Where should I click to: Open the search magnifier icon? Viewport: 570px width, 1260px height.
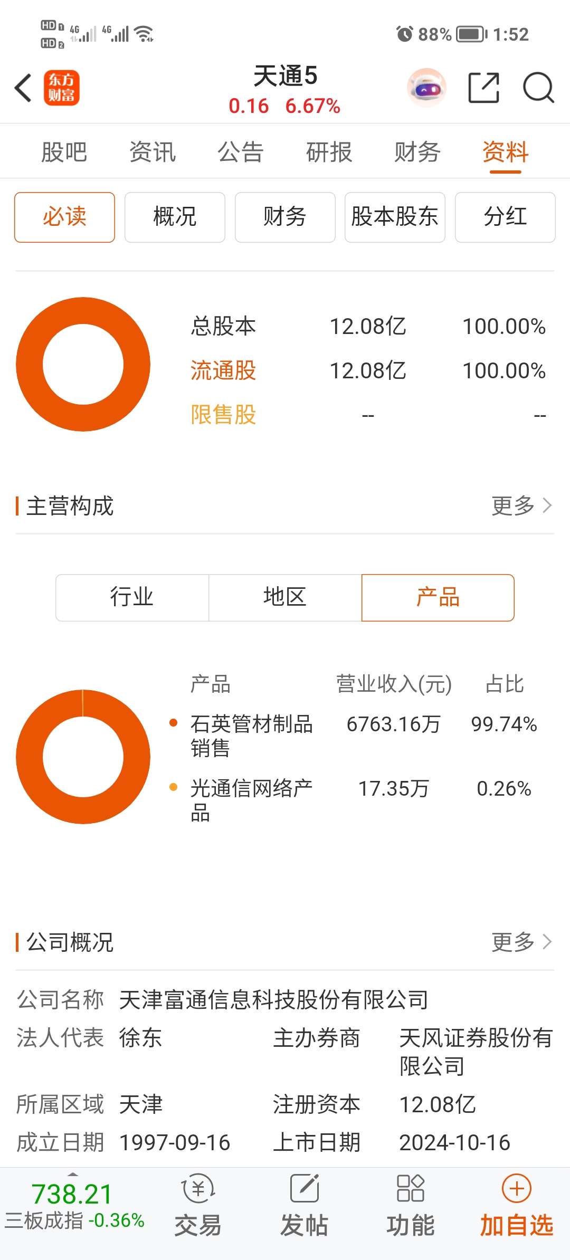click(x=538, y=88)
